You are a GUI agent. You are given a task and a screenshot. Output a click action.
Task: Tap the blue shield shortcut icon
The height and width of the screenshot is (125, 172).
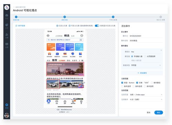[x=73, y=54]
